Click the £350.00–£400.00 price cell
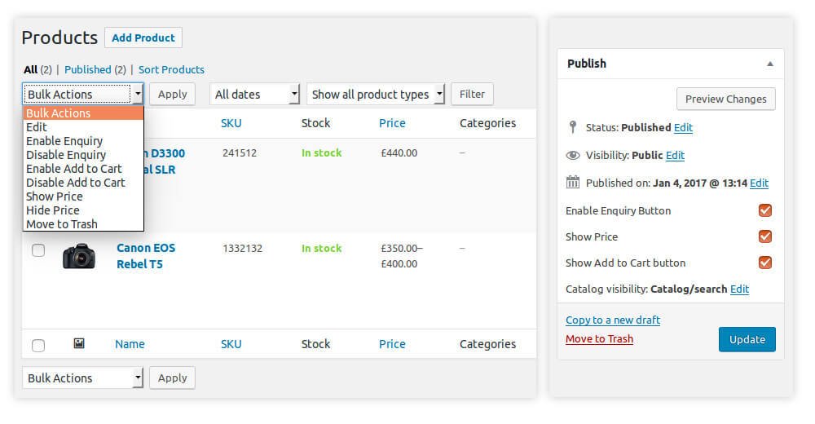Screen dimensions: 815x424 pyautogui.click(x=402, y=256)
